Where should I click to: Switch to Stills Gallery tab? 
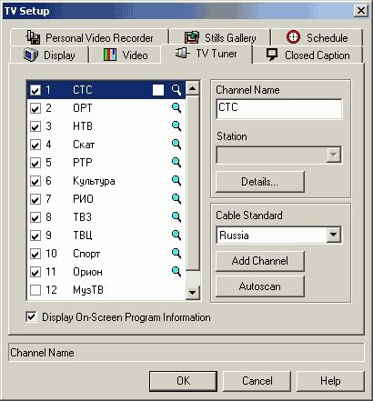[220, 37]
